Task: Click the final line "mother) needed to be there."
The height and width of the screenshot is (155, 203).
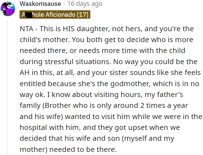Action: point(68,150)
